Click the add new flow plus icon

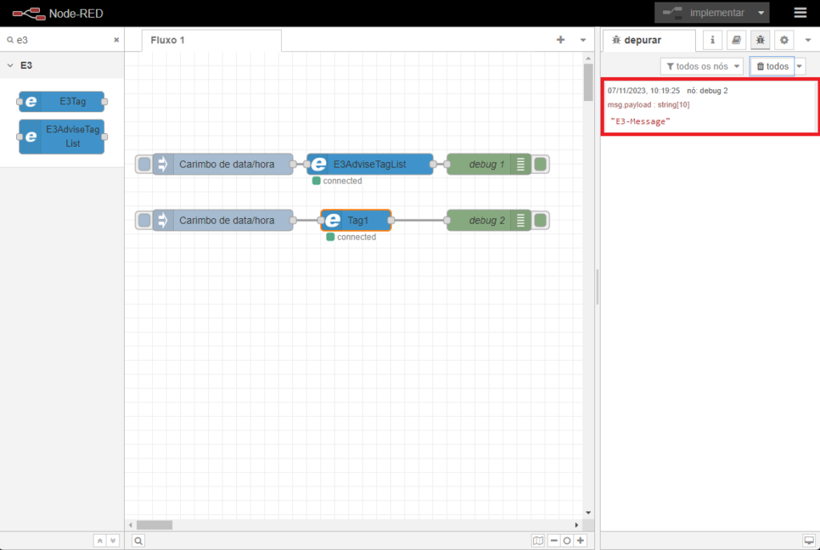point(561,40)
